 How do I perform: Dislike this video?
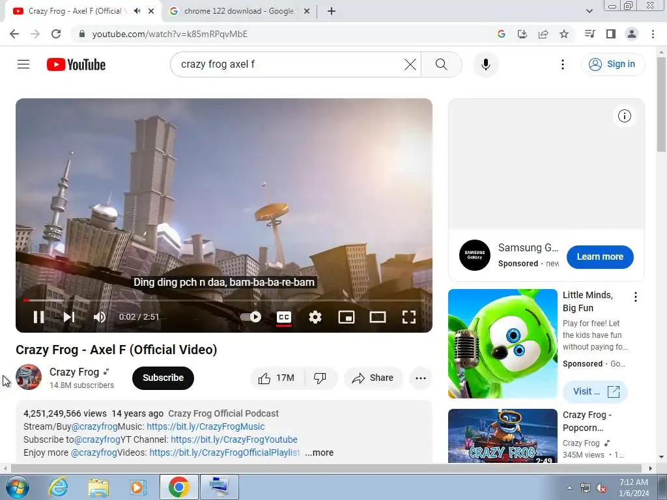(x=320, y=378)
